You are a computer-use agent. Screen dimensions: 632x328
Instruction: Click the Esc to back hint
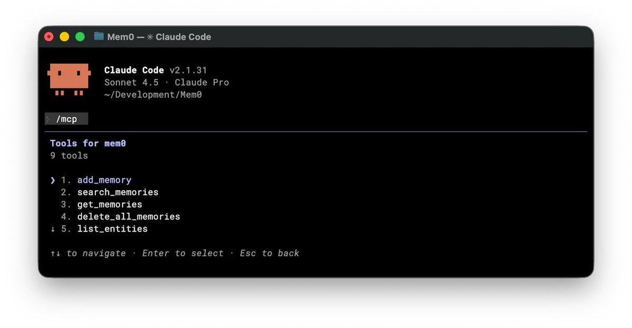coord(270,253)
